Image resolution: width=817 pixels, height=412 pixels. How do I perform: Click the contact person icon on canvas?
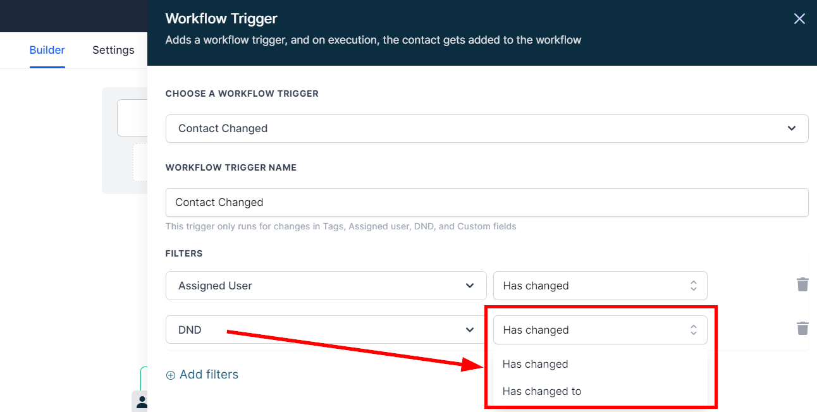point(142,402)
